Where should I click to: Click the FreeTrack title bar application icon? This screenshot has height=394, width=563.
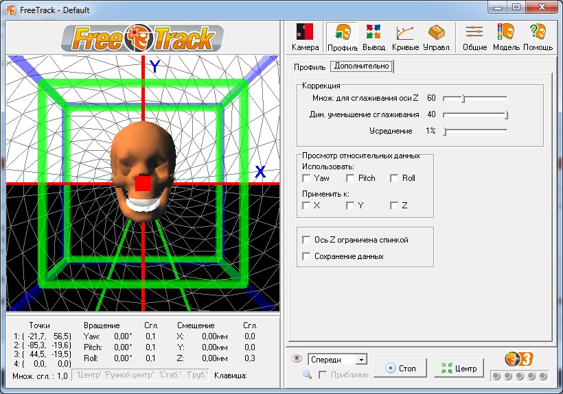click(11, 10)
